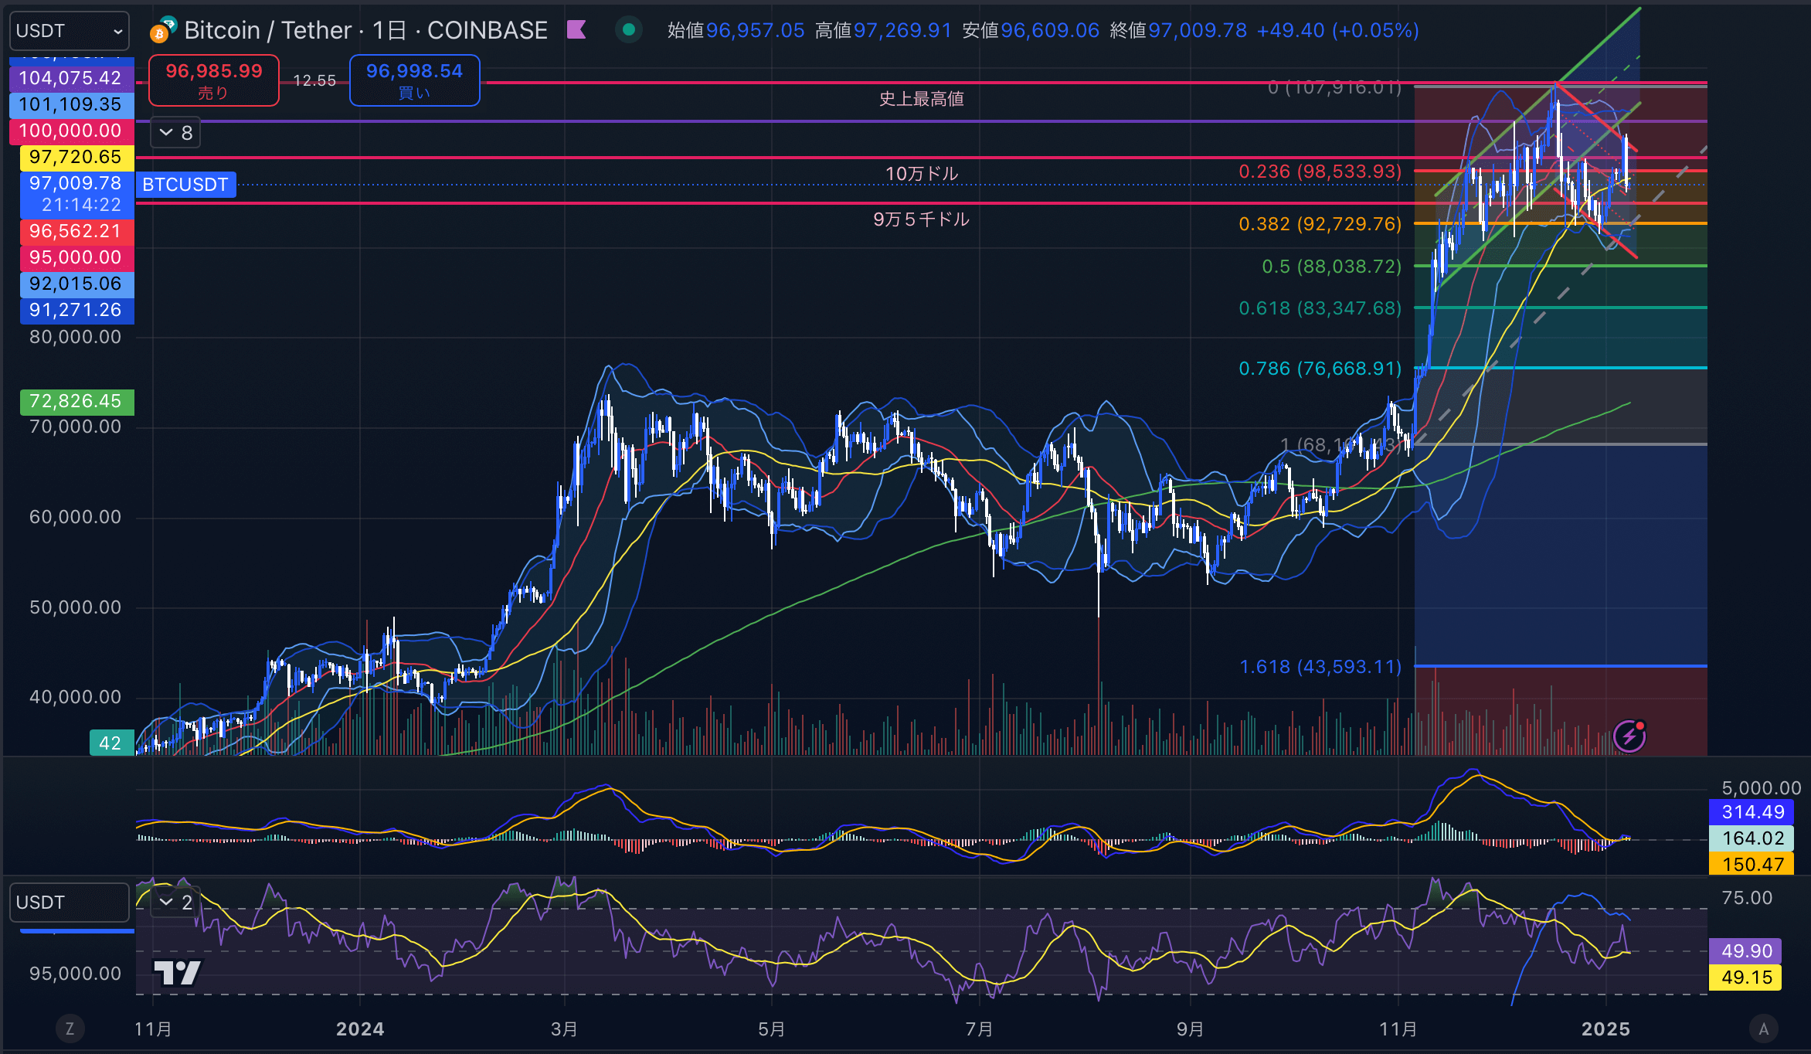Click the green volume tag 42

111,743
